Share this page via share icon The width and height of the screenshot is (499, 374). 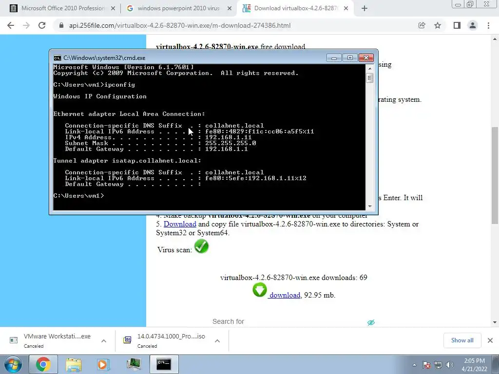pyautogui.click(x=422, y=25)
